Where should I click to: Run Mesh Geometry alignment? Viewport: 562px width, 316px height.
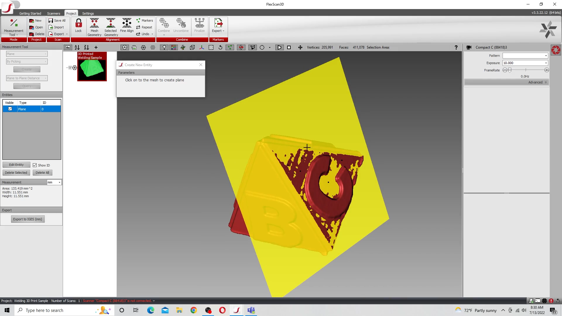[x=94, y=27]
